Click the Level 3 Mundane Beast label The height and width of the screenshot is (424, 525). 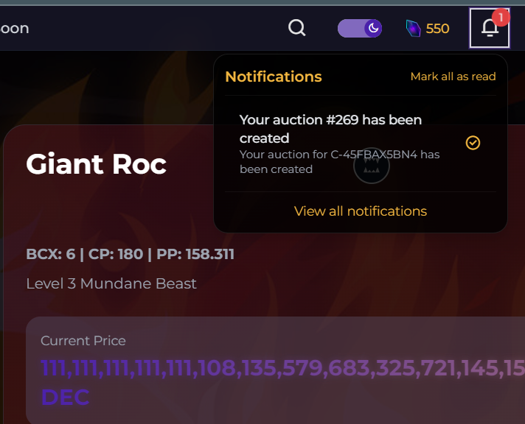(111, 283)
